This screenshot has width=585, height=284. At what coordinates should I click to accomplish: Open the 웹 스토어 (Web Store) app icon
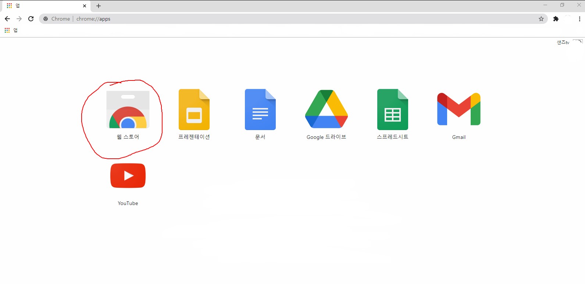[x=128, y=109]
